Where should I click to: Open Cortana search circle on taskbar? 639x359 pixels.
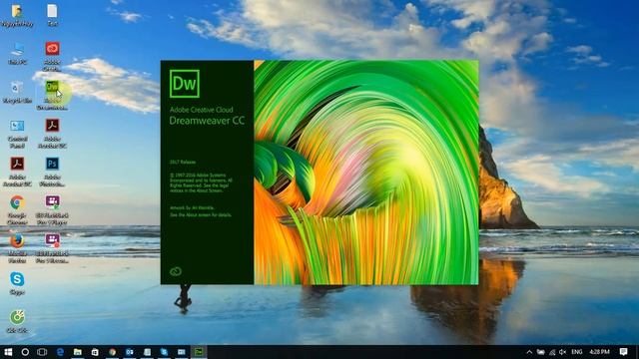pos(25,352)
